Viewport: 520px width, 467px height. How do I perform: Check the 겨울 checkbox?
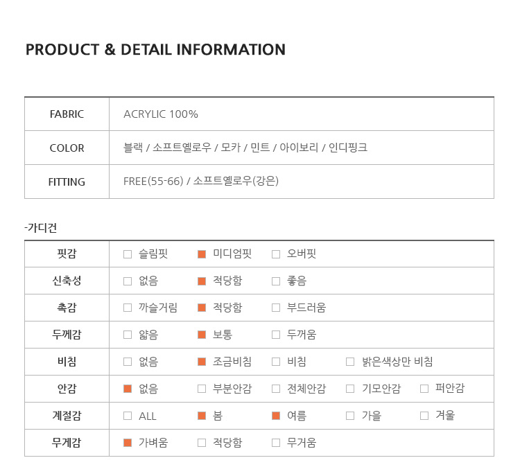coord(424,416)
